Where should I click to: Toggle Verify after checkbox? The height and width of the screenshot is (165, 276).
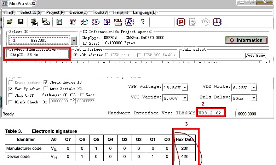pyautogui.click(x=11, y=89)
